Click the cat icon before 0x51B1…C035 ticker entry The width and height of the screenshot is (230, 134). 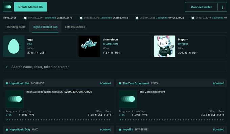(137, 18)
